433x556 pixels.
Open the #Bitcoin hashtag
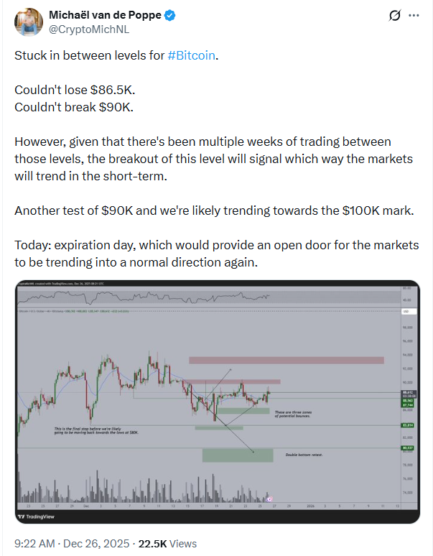[191, 55]
